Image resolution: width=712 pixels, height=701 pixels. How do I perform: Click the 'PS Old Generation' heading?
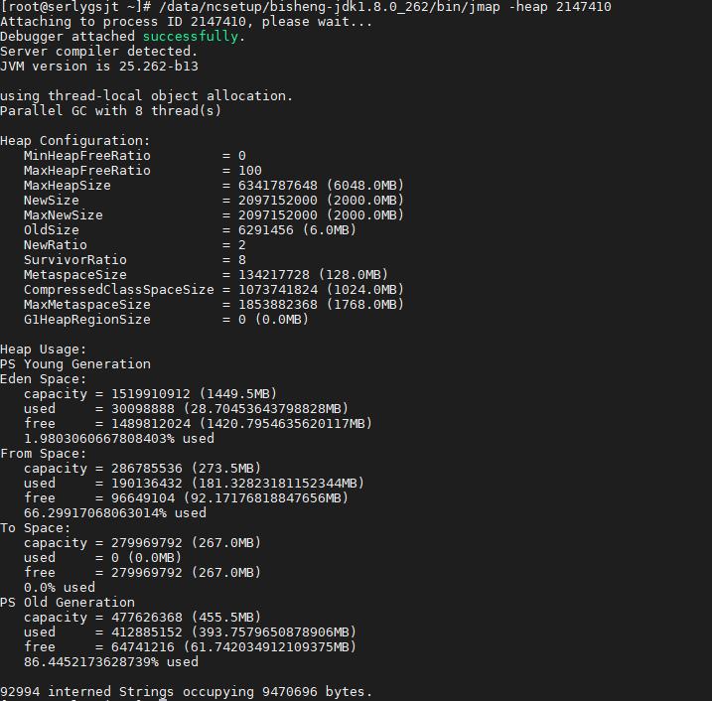click(x=68, y=603)
